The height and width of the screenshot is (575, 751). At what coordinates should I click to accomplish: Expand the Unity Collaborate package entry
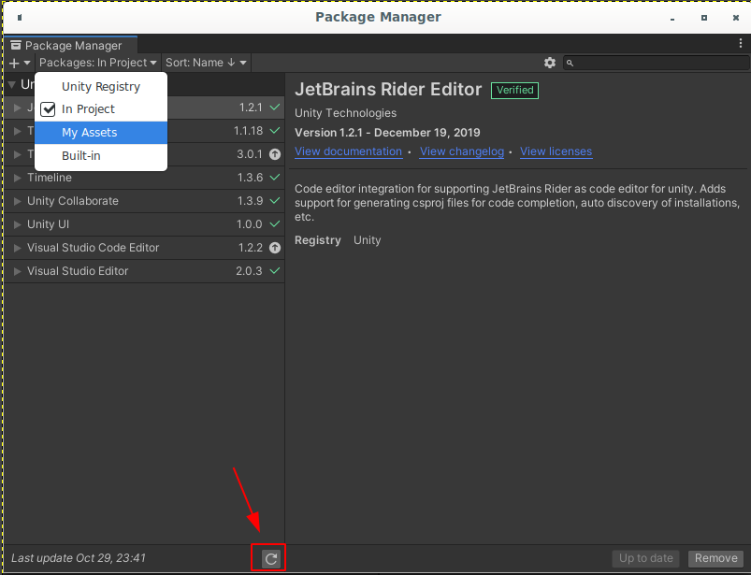coord(18,201)
